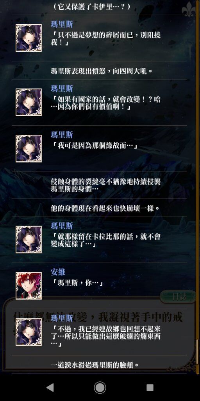Screen dimensions: 200x401
Task: Close the log with the 日誌 button
Action: pyautogui.click(x=178, y=297)
